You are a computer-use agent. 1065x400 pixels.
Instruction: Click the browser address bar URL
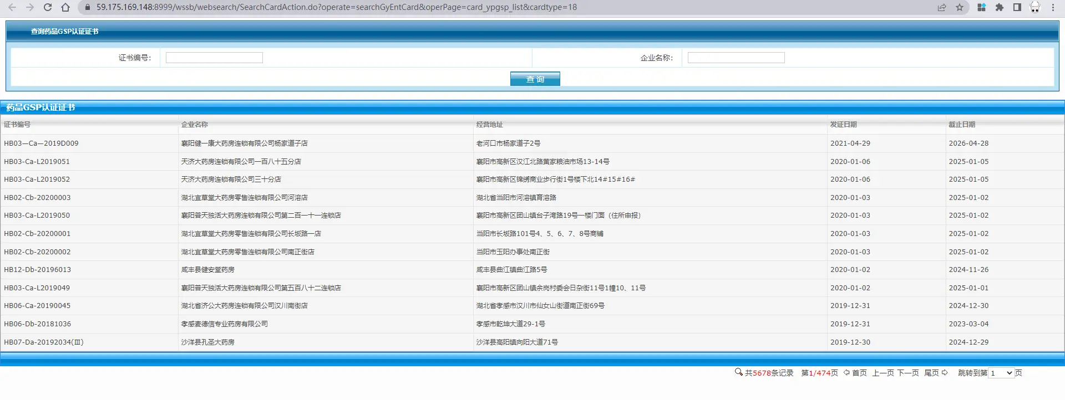pyautogui.click(x=336, y=7)
